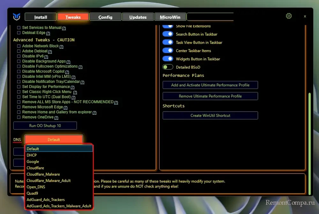
Task: Open help icon for Disable Background Apps
Action: pyautogui.click(x=68, y=62)
